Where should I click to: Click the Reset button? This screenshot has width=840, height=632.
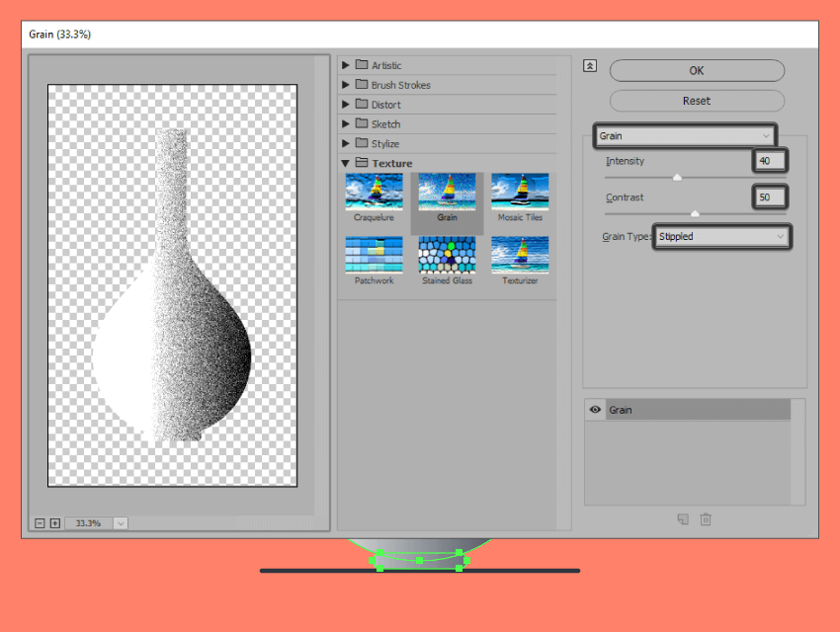697,101
